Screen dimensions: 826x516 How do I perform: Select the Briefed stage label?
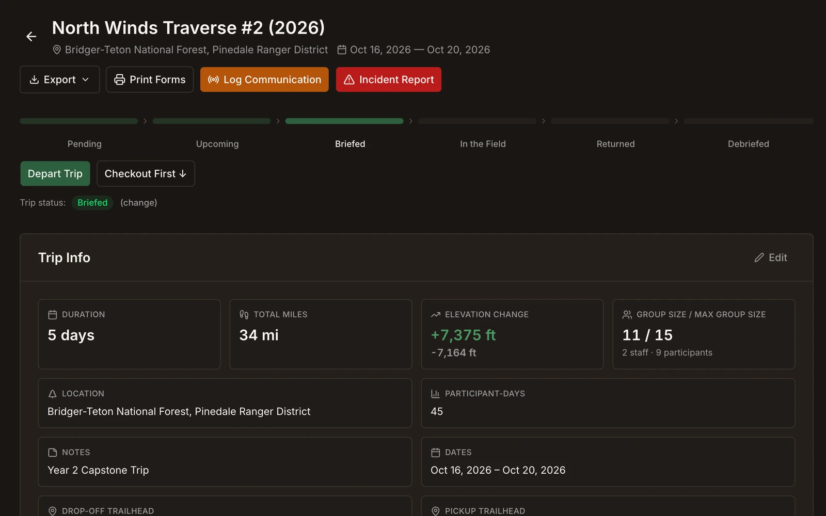coord(350,144)
